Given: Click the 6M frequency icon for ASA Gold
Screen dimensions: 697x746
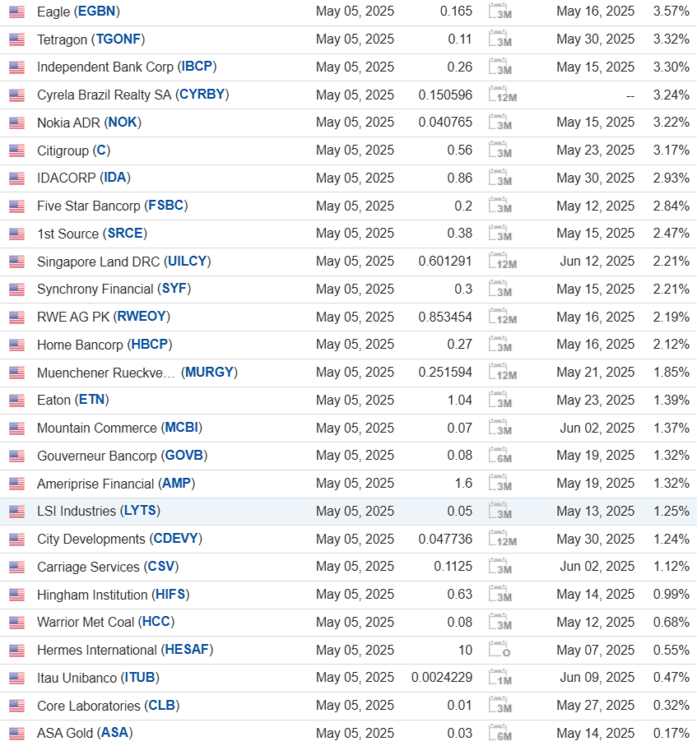Looking at the screenshot, I should [x=500, y=733].
